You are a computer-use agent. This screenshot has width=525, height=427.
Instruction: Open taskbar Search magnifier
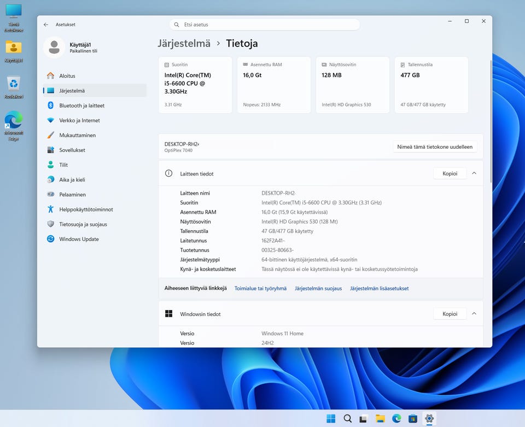tap(348, 418)
